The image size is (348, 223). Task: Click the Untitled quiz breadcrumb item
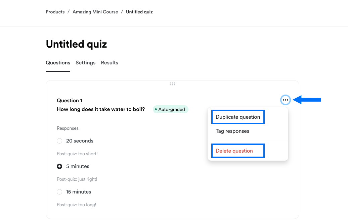pyautogui.click(x=139, y=12)
